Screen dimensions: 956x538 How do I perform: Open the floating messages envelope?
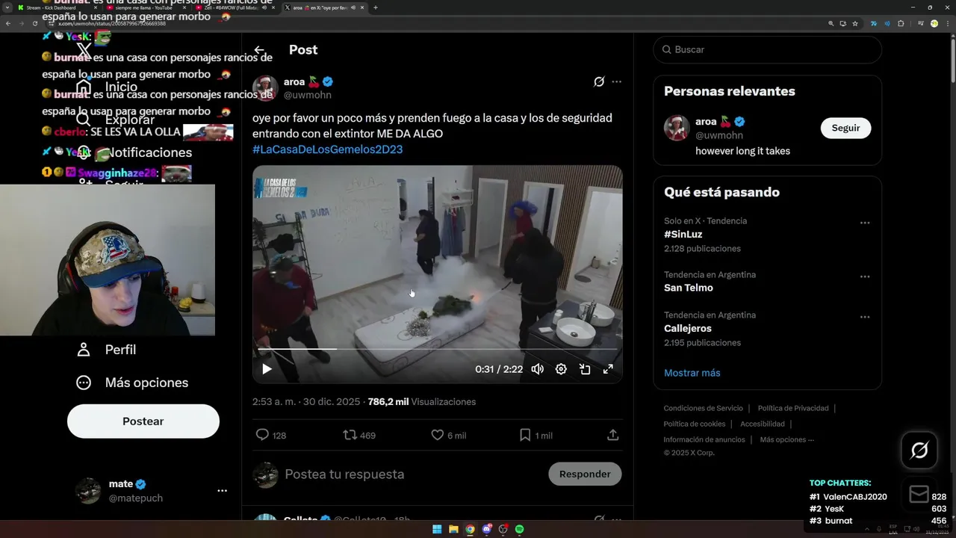(x=919, y=495)
